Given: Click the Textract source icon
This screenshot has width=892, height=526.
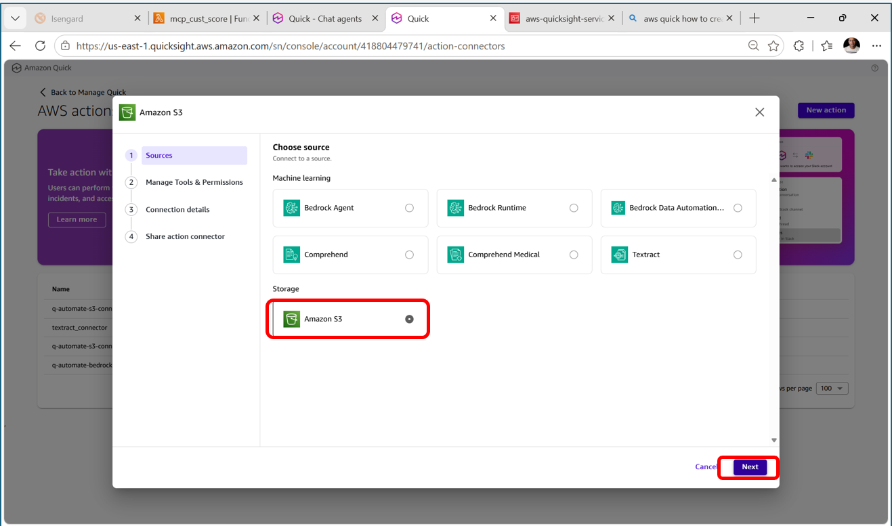Looking at the screenshot, I should (x=619, y=255).
